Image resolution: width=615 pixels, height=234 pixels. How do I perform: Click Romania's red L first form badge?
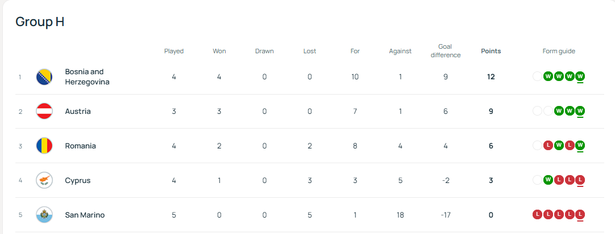tap(548, 146)
